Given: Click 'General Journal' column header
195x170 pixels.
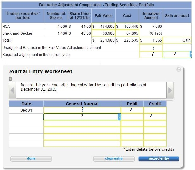Looking at the screenshot, I should (x=82, y=104).
